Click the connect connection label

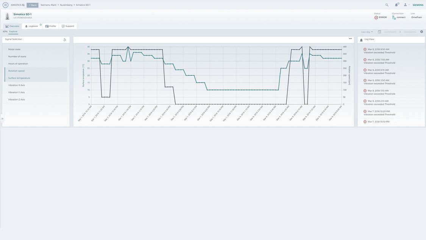click(401, 17)
